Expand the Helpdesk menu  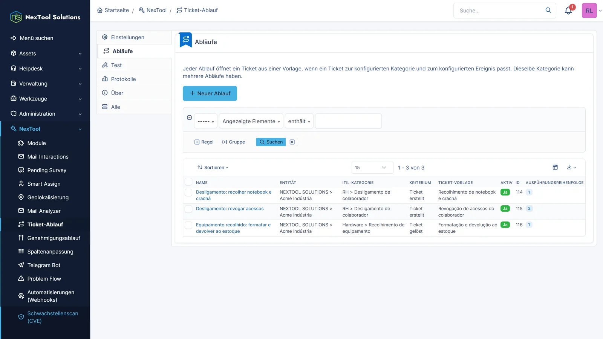45,69
